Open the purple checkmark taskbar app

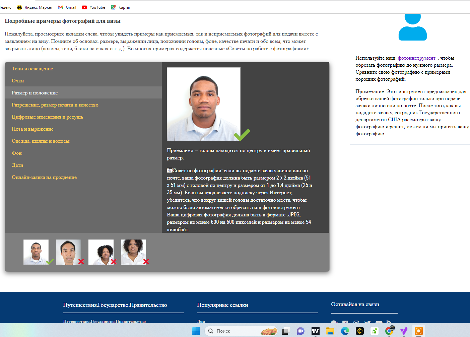404,331
